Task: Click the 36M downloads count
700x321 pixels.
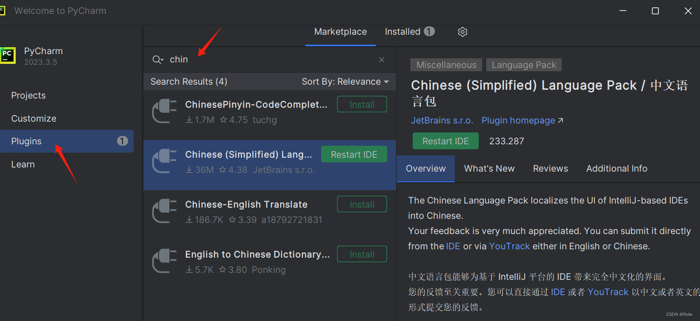Action: click(x=200, y=170)
